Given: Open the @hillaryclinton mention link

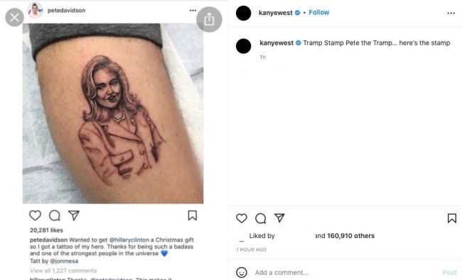Looking at the screenshot, I should 129,240.
